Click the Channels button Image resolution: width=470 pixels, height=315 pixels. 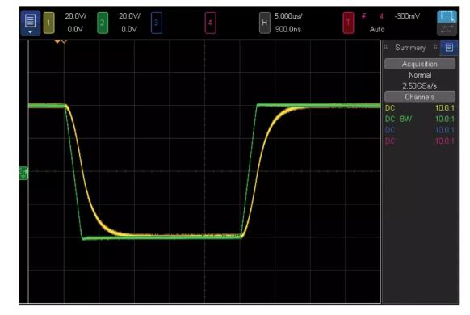[x=420, y=97]
